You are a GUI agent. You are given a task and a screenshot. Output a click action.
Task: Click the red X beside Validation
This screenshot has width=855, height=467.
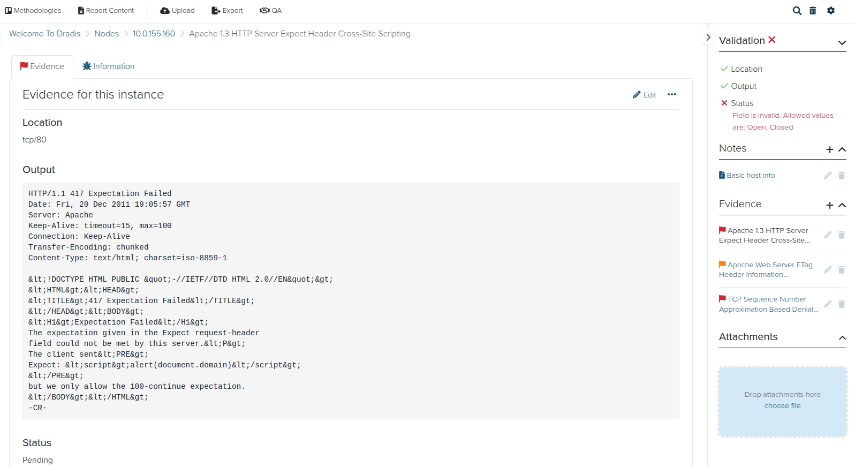click(x=771, y=40)
